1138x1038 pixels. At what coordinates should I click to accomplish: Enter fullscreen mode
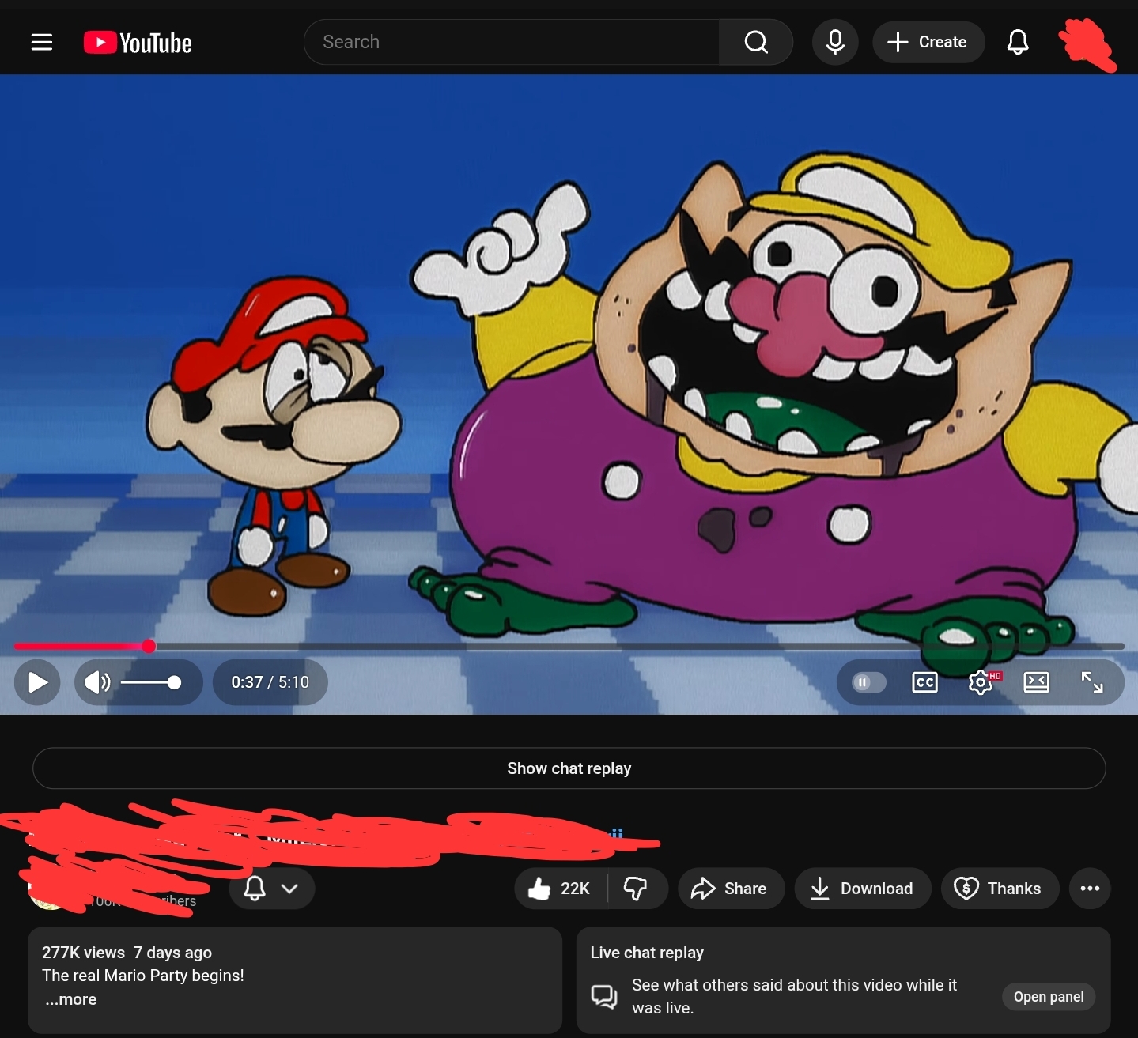(x=1092, y=682)
